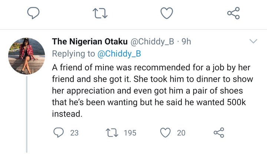Open The Nigerian Otaku's profile picture
267x154 pixels.
pyautogui.click(x=27, y=56)
